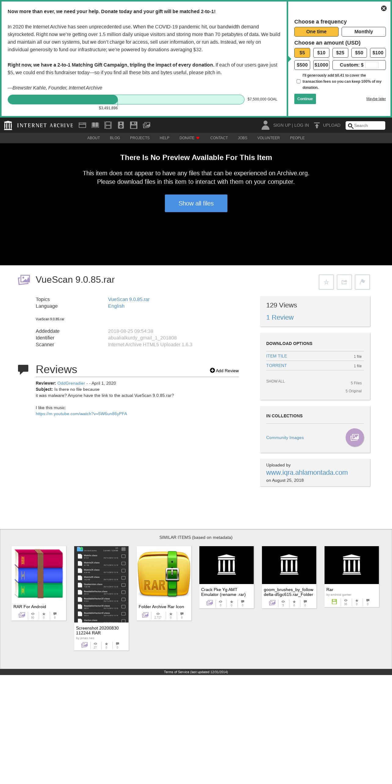This screenshot has height=784, width=392.
Task: Open the PROJECTS menu item
Action: (140, 138)
